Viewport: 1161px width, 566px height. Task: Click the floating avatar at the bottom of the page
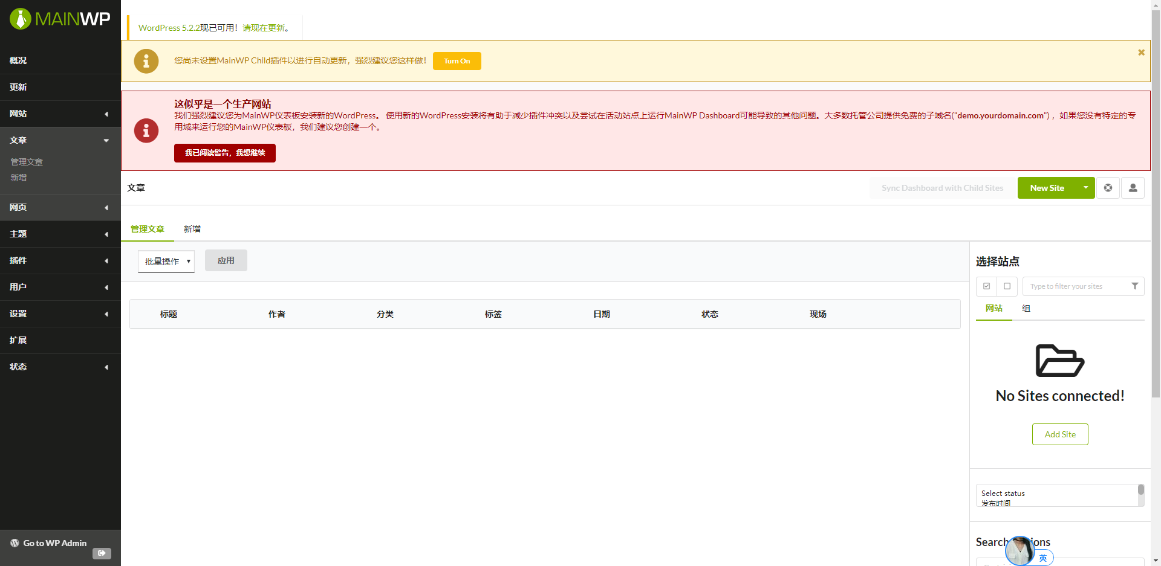click(1020, 551)
